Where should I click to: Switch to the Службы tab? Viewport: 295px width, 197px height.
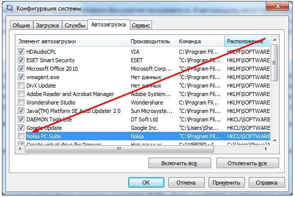pos(75,25)
